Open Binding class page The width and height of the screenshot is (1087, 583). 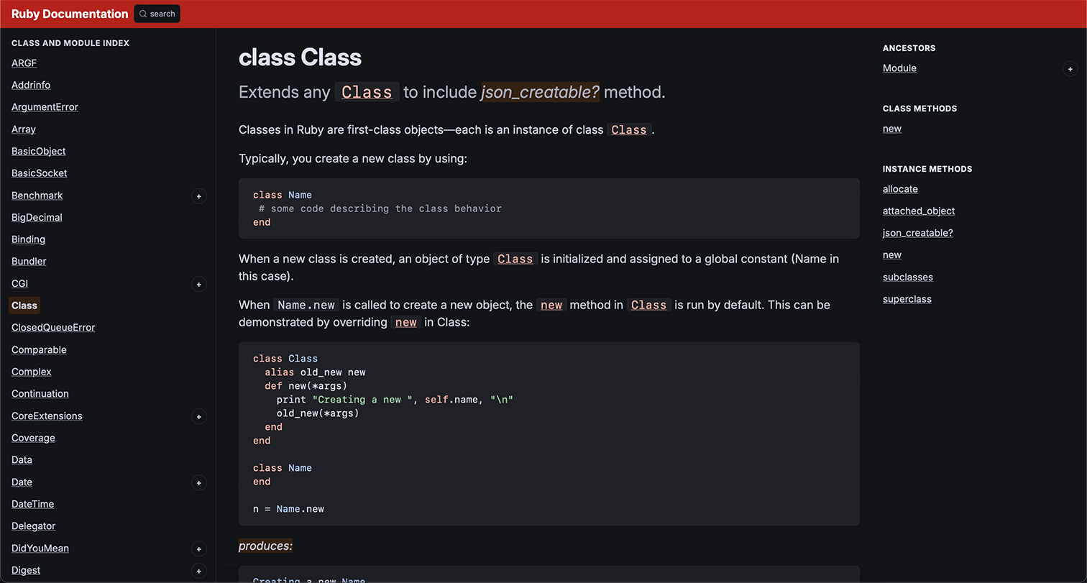click(x=28, y=239)
